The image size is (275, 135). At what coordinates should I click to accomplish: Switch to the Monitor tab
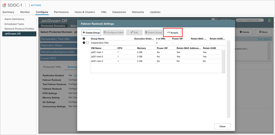click(25, 12)
